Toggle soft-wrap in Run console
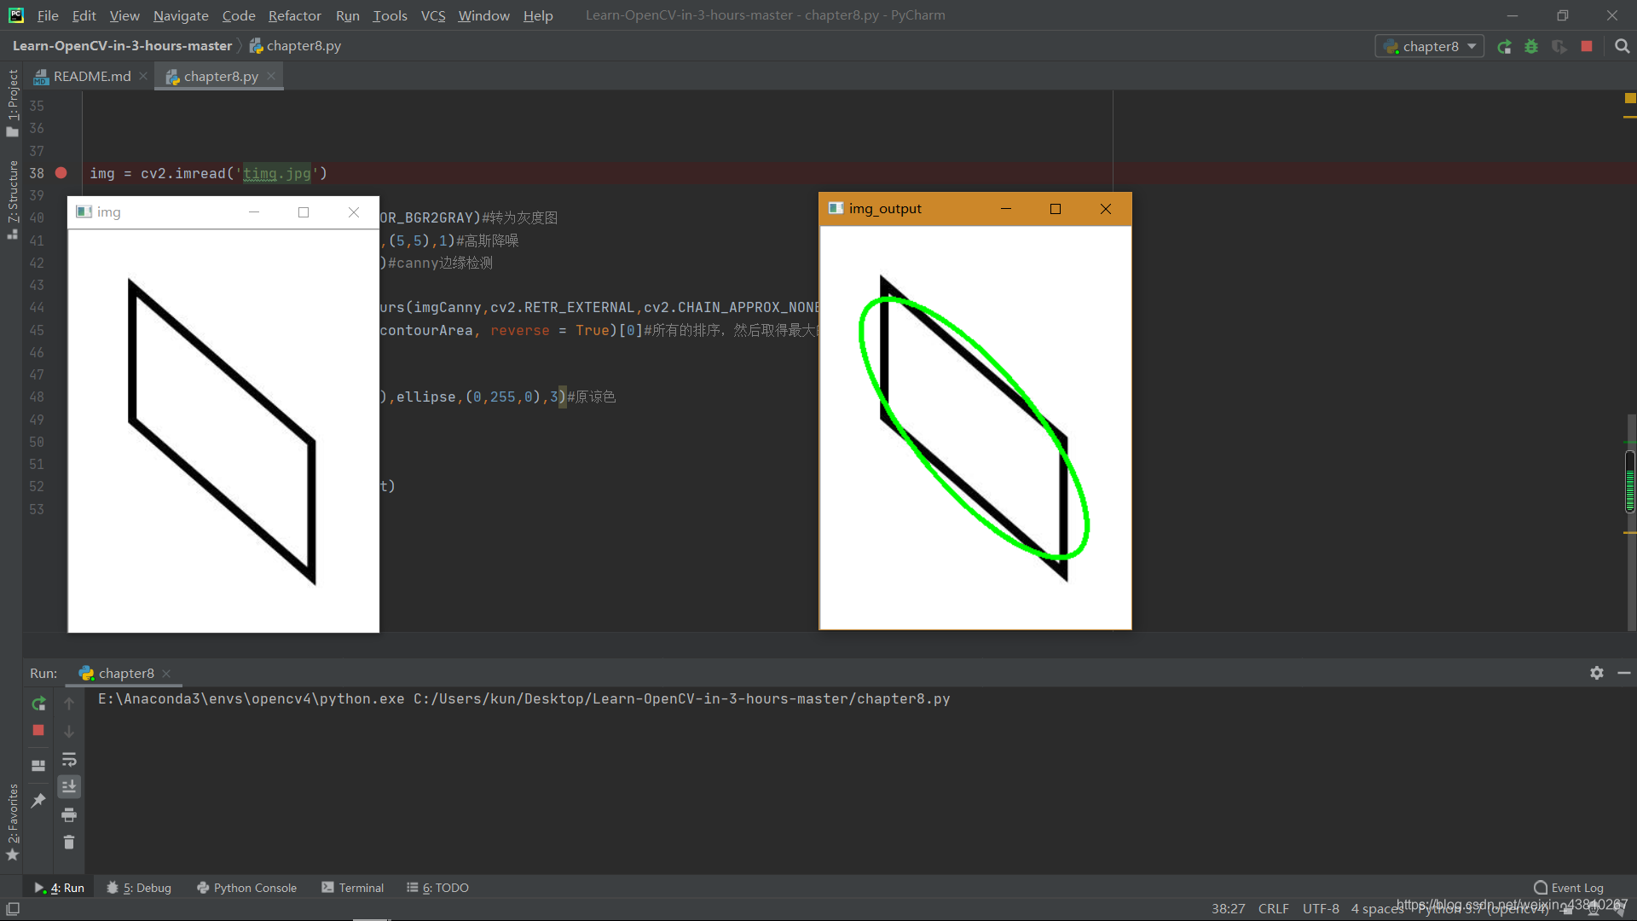 point(69,759)
